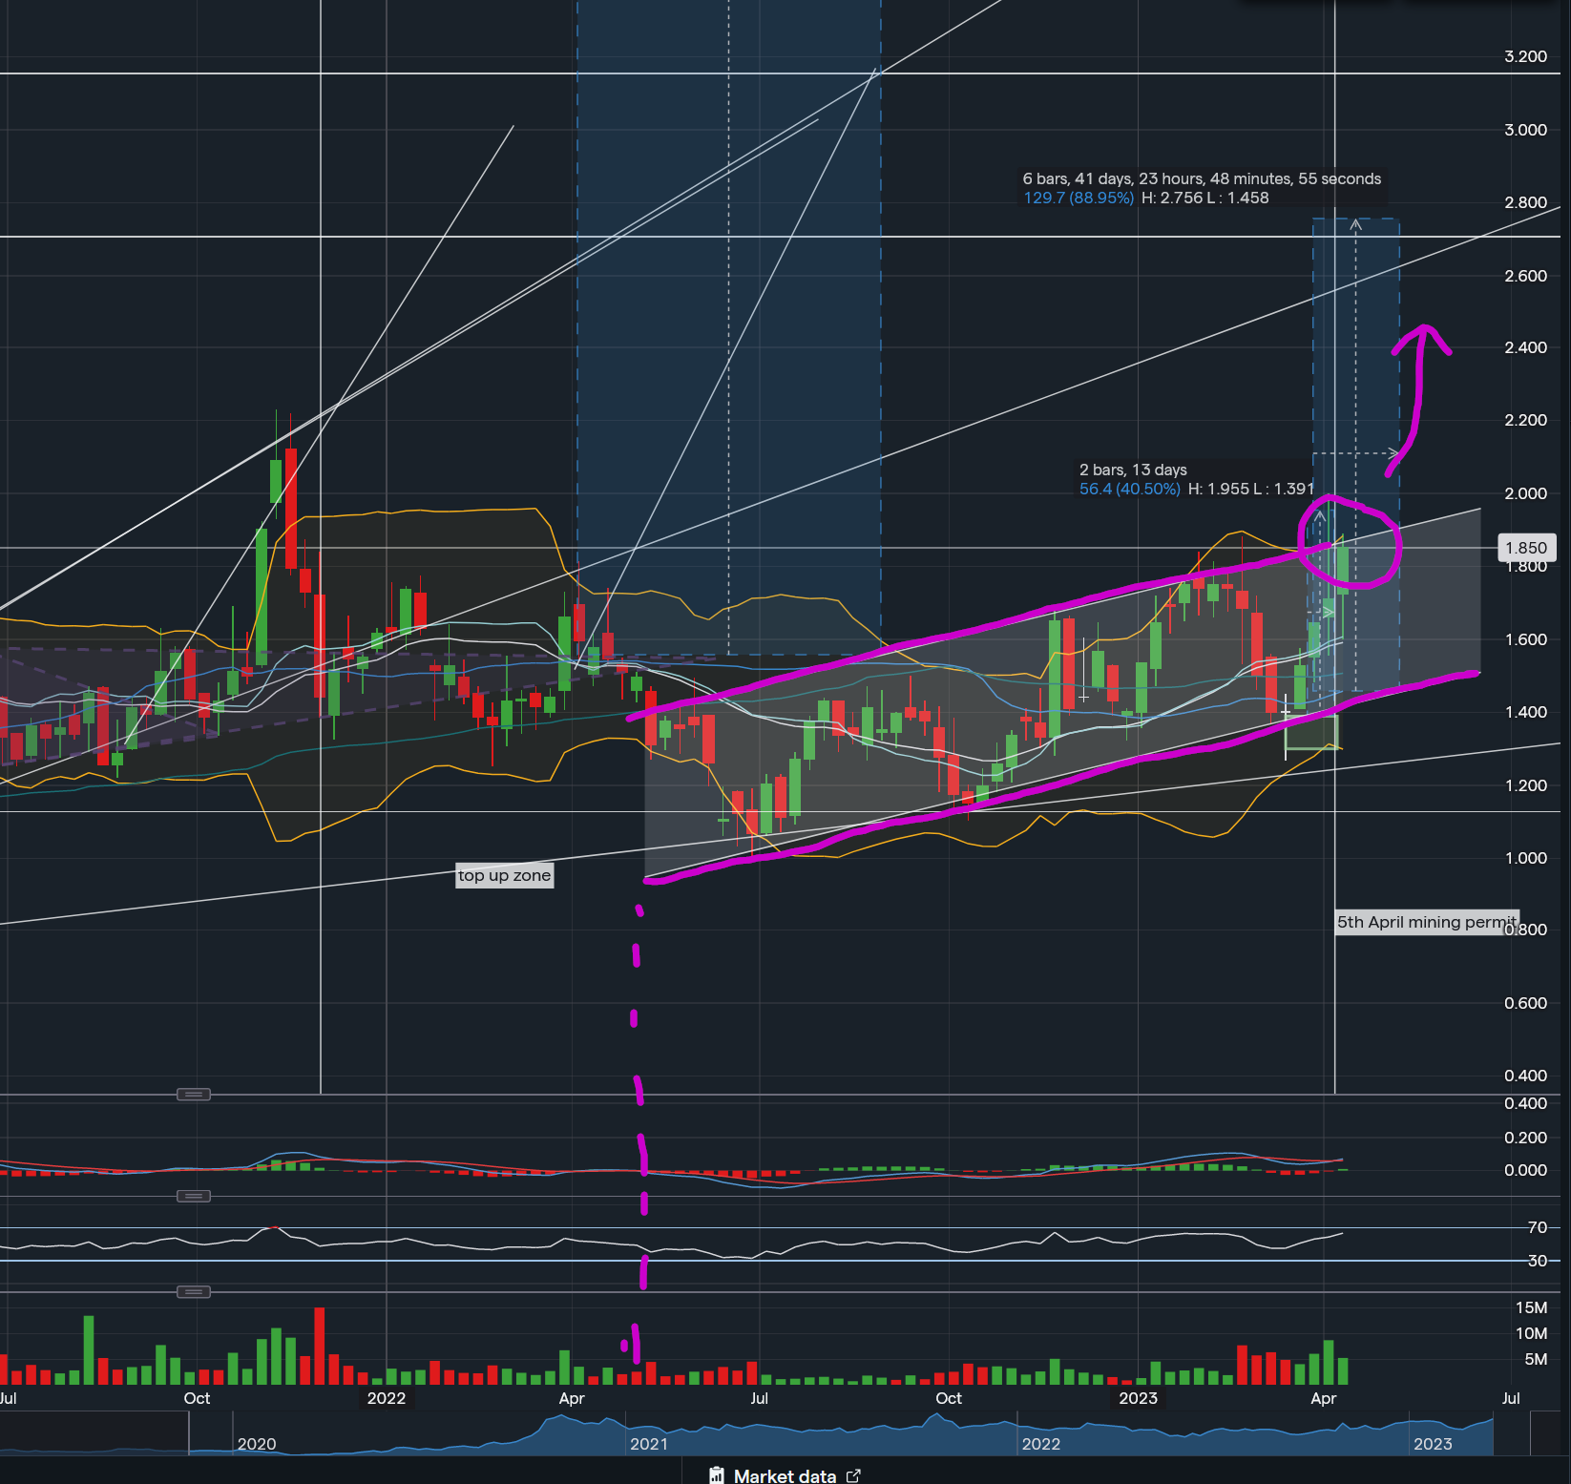Select the magenta upward arrow drawing
The image size is (1571, 1484).
click(x=1418, y=401)
